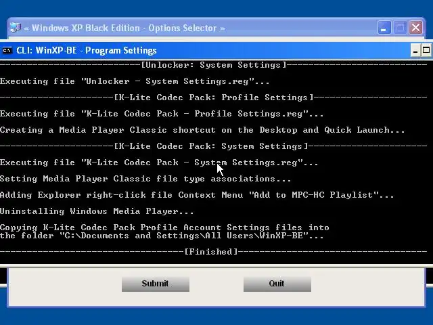Image resolution: width=433 pixels, height=325 pixels.
Task: Click the Copying K-Lite Codec Pack Profile line
Action: 164,227
